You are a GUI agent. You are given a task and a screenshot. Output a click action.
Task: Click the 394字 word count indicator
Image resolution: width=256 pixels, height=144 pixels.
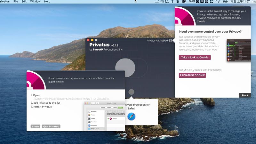coord(192,2)
